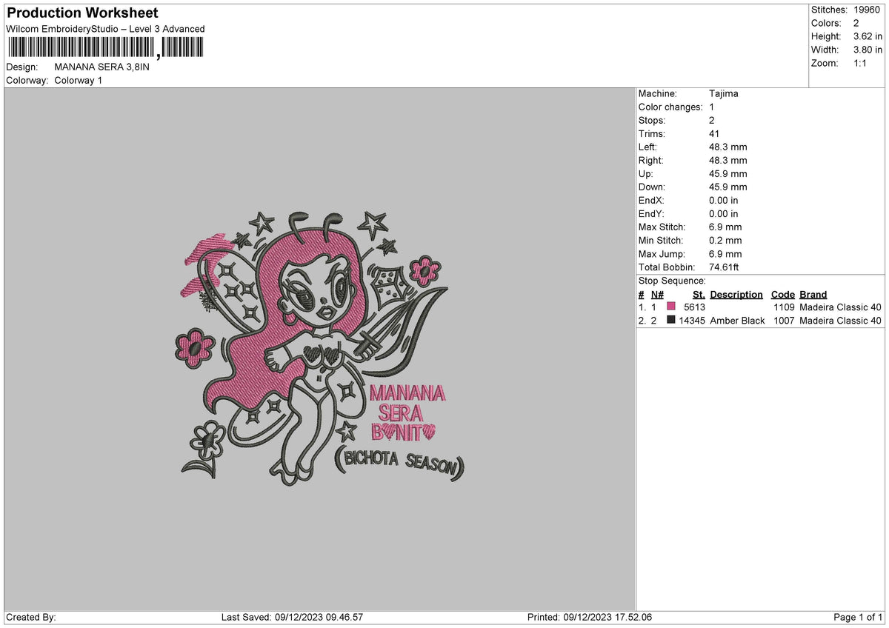Select Color changes value 1
889x628 pixels.
pyautogui.click(x=712, y=107)
